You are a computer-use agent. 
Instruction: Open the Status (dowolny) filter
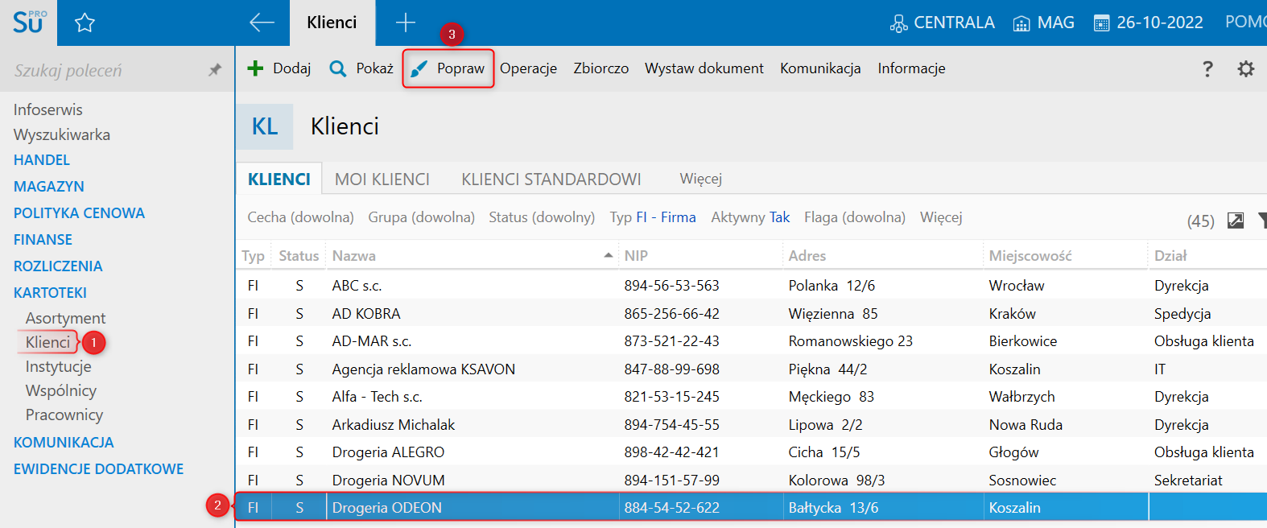click(x=542, y=217)
